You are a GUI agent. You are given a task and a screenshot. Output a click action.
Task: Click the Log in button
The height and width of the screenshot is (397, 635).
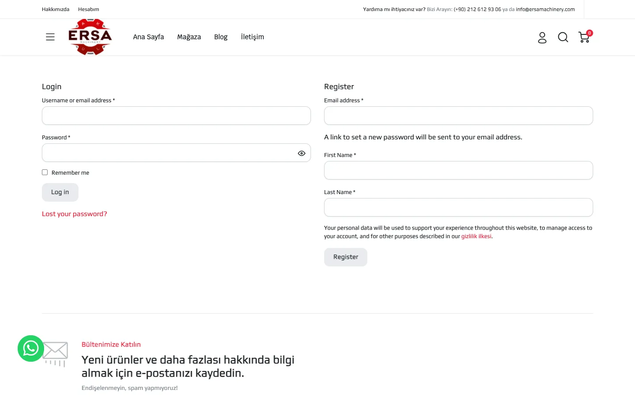60,192
